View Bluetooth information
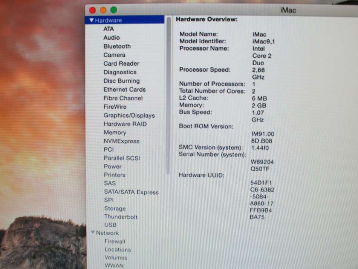The image size is (358, 269). 117,46
